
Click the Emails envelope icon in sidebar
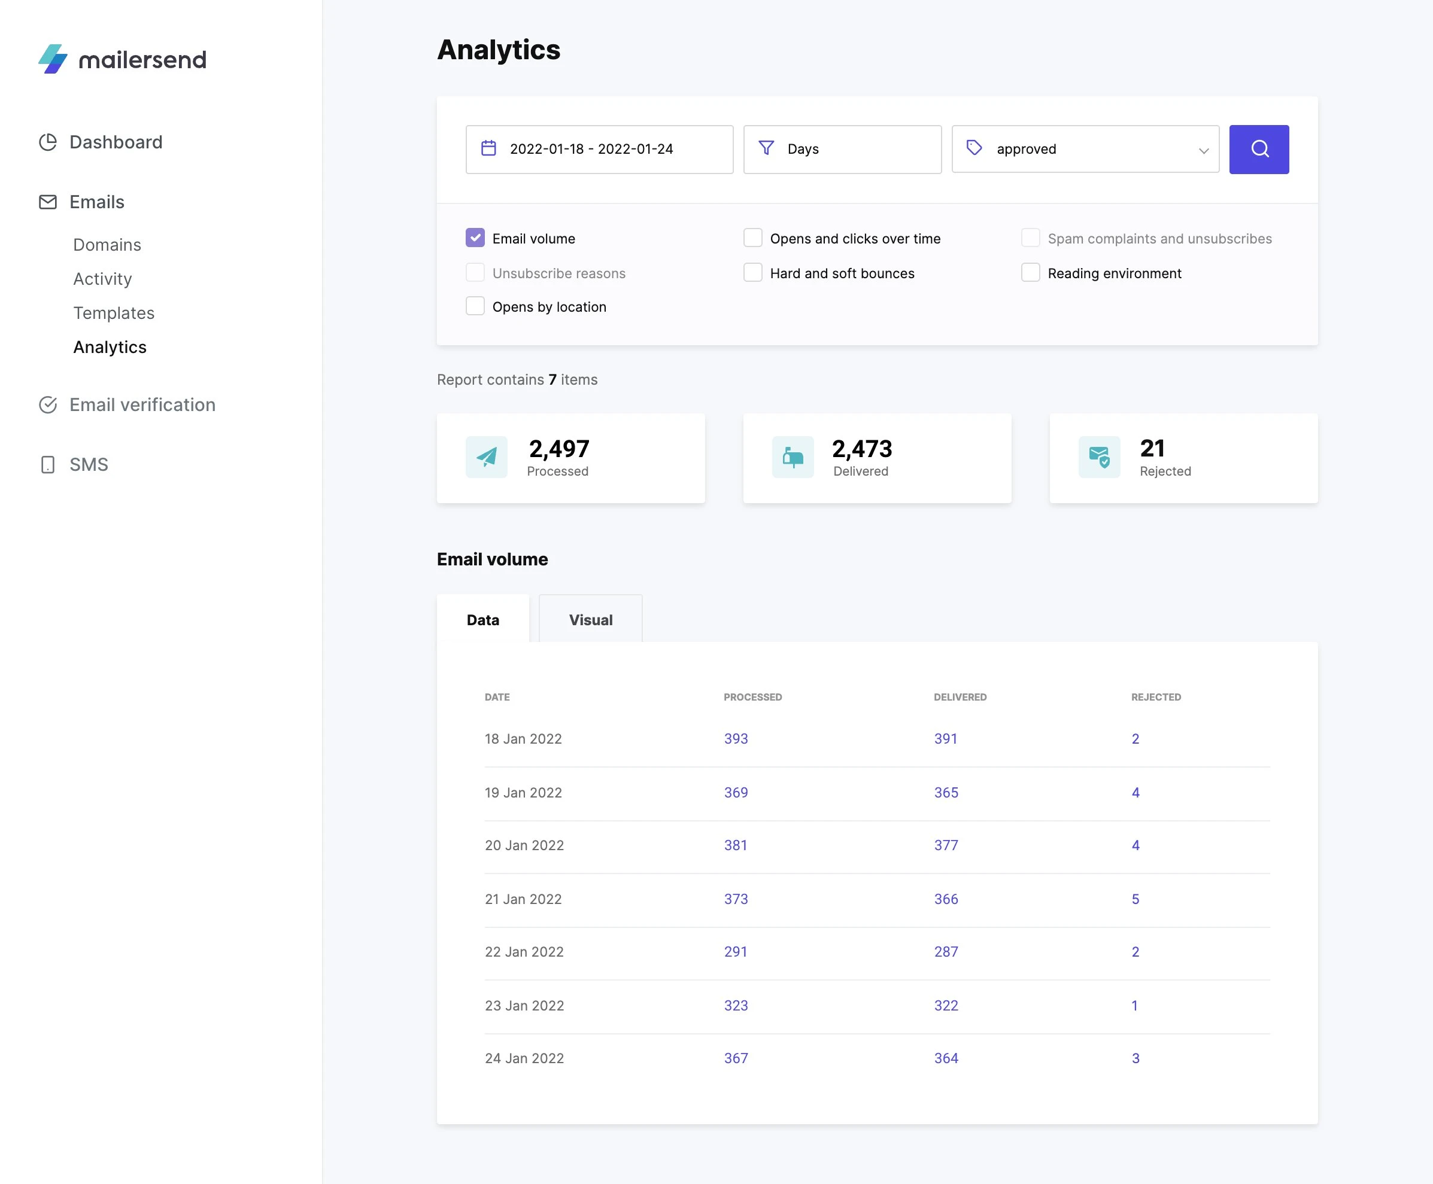click(48, 202)
